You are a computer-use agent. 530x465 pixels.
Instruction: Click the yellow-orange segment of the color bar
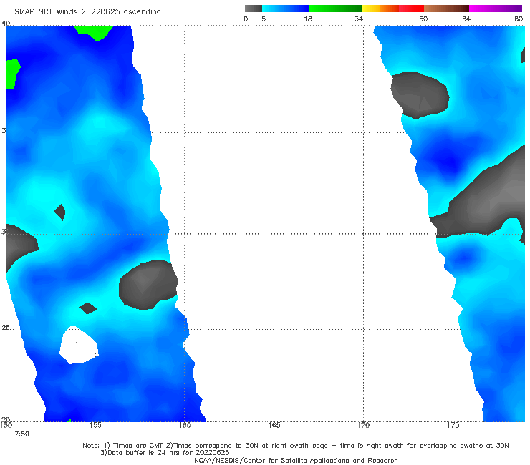(x=380, y=9)
